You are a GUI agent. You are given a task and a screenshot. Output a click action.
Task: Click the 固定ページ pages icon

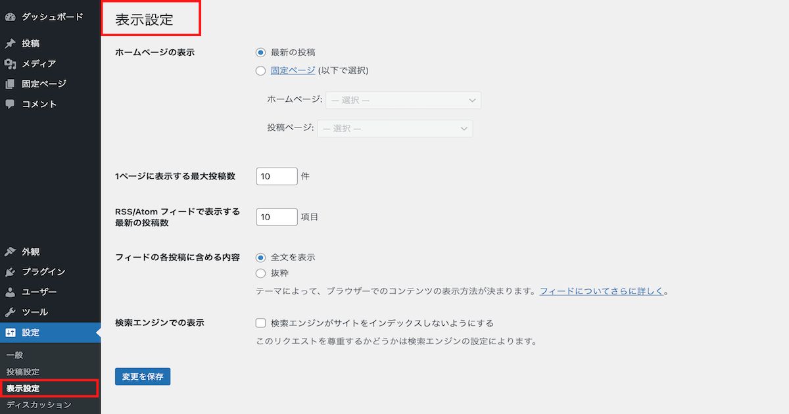point(10,84)
